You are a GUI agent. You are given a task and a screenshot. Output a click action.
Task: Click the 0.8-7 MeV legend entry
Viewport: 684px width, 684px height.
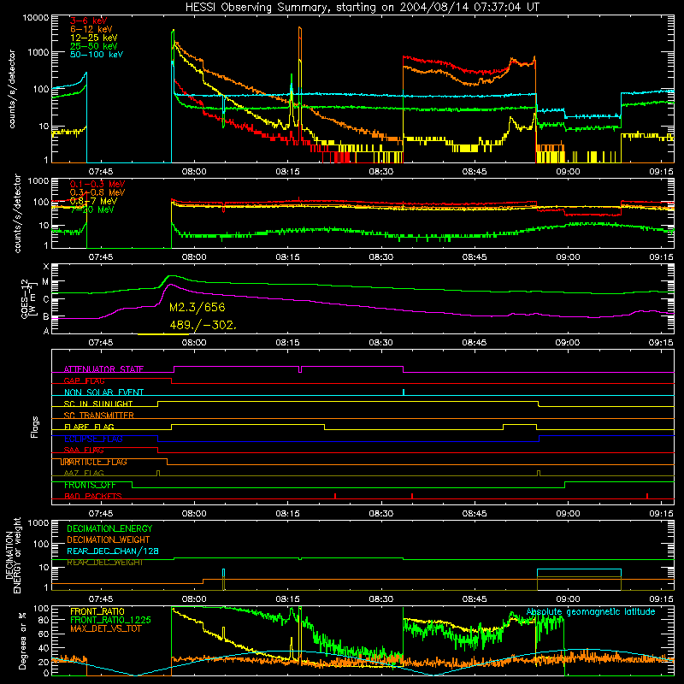(93, 201)
